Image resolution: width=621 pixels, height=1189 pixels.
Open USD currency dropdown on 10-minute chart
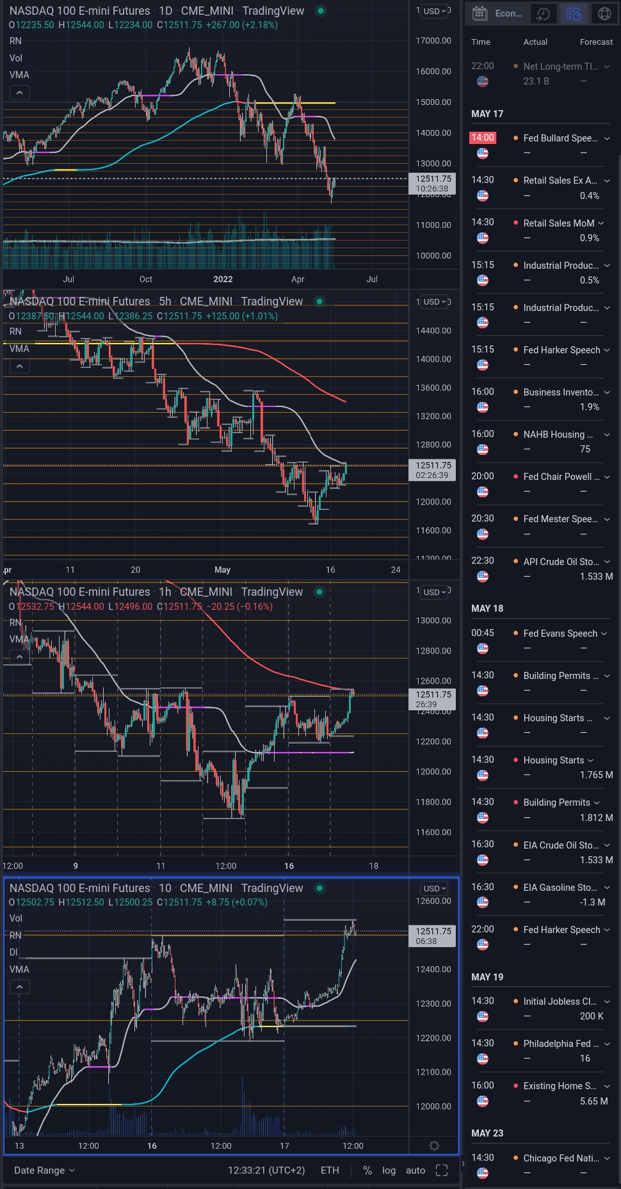pyautogui.click(x=435, y=888)
